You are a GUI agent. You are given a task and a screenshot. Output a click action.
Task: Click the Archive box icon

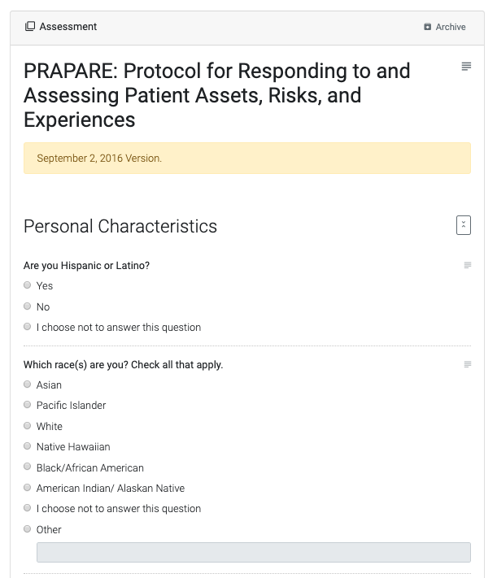(x=428, y=27)
